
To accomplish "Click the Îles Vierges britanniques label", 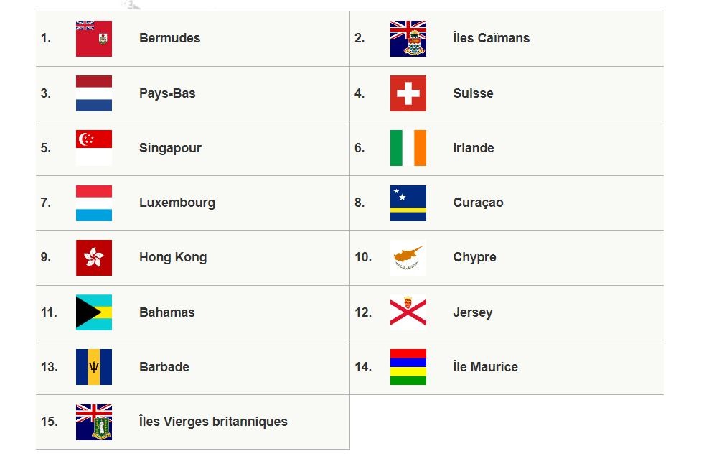I will point(213,421).
